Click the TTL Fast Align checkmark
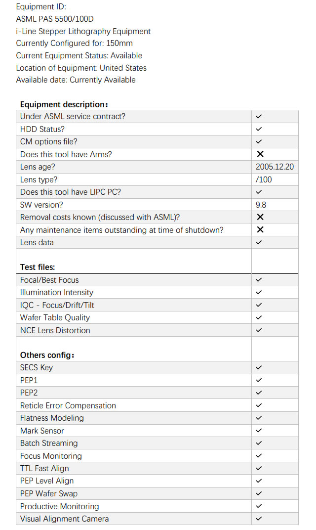The image size is (316, 530). tap(259, 468)
